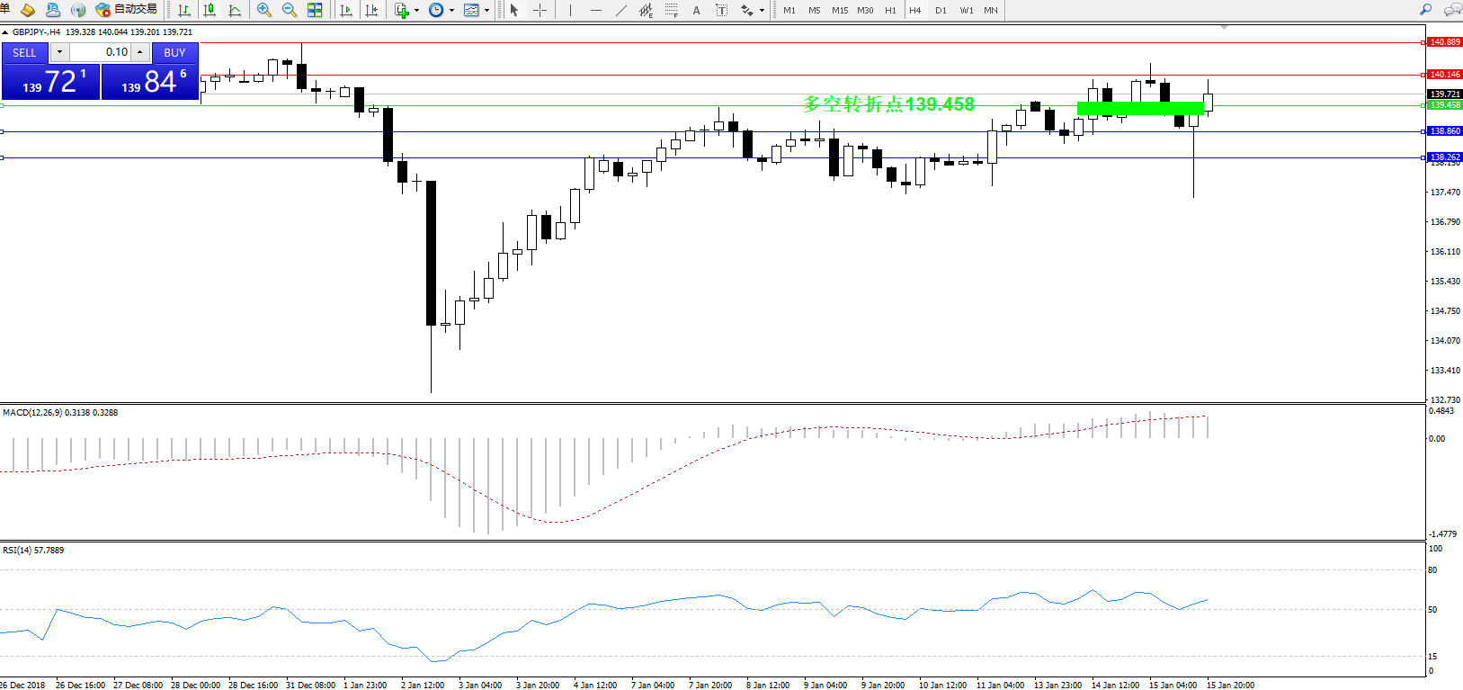This screenshot has height=690, width=1463.
Task: Switch to the D1 timeframe
Action: coord(941,11)
